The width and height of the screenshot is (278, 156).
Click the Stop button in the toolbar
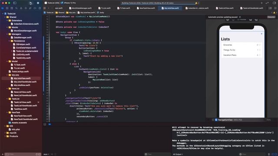coord(38,3)
